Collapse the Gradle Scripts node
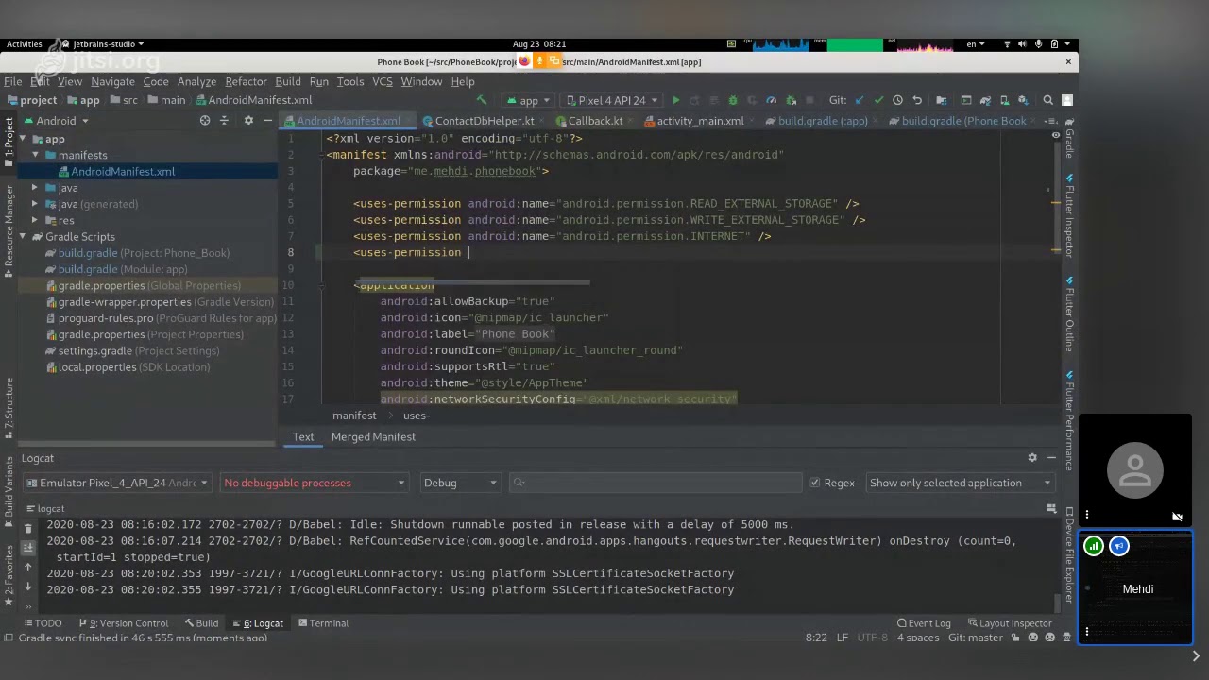 pyautogui.click(x=23, y=237)
